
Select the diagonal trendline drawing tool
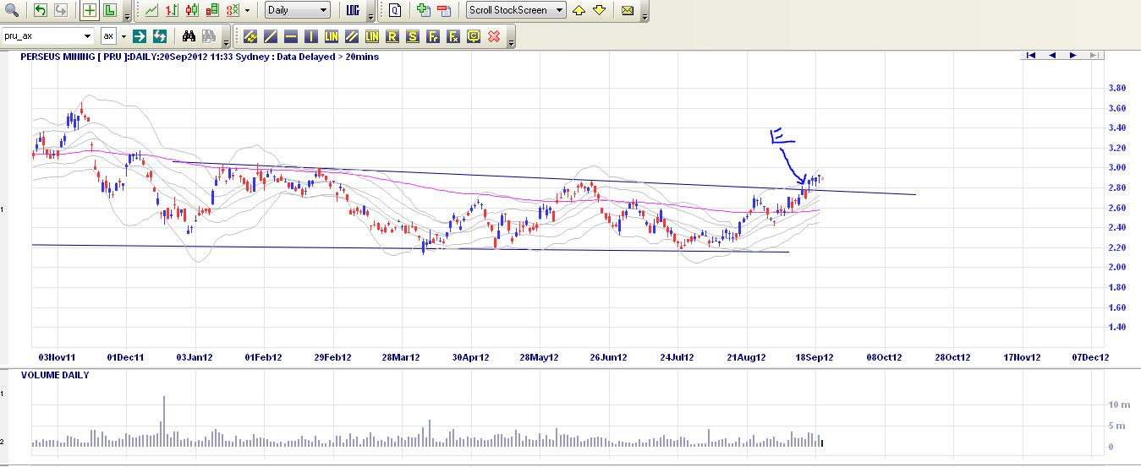271,36
